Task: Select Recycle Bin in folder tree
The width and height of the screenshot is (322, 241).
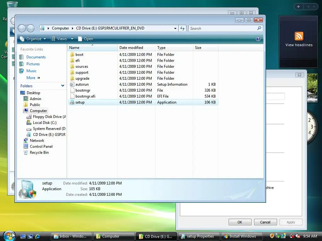Action: 39,153
